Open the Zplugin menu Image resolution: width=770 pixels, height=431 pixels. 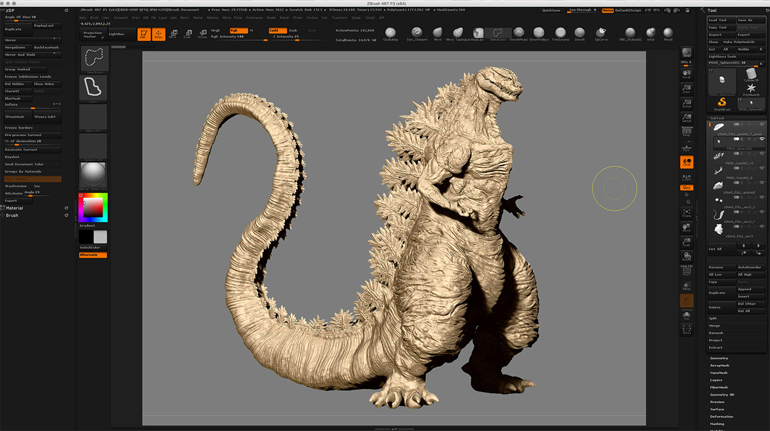coord(356,18)
